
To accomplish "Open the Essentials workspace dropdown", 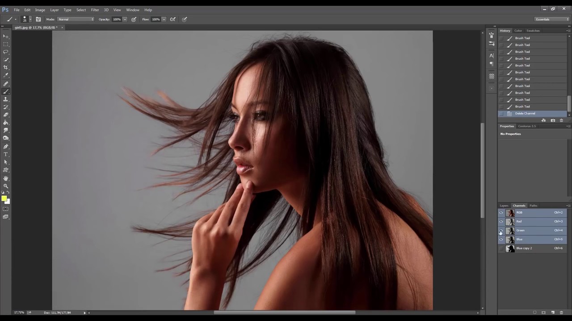I will coord(552,19).
